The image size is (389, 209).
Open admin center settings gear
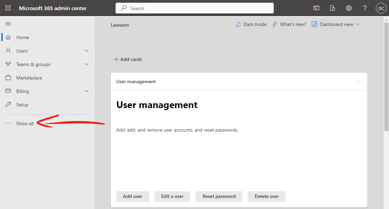pyautogui.click(x=348, y=8)
